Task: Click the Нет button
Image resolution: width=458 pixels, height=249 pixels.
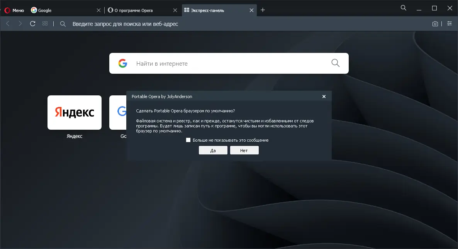Action: pyautogui.click(x=244, y=150)
